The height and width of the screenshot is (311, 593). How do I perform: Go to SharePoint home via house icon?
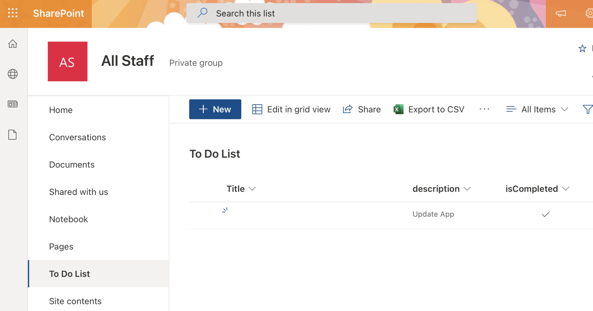point(13,44)
